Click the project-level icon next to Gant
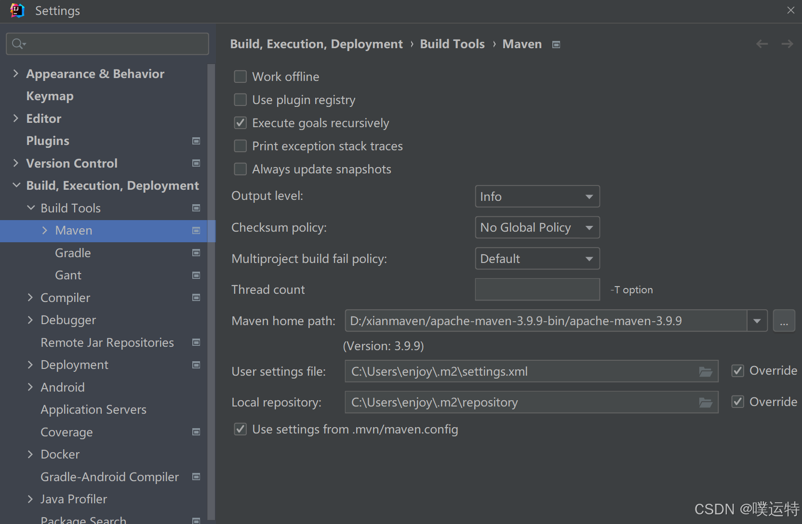This screenshot has height=524, width=802. (196, 275)
